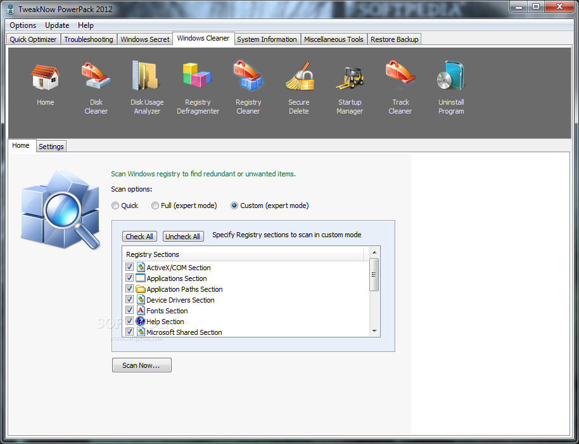This screenshot has height=444, width=579.
Task: Open the Miscellaneous Tools tab
Action: [334, 39]
